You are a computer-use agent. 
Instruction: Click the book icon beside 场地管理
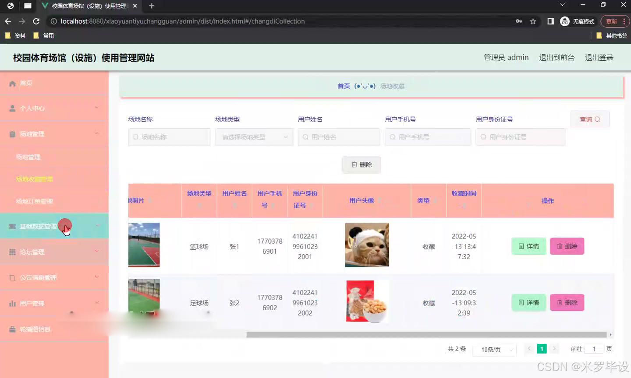pyautogui.click(x=13, y=134)
